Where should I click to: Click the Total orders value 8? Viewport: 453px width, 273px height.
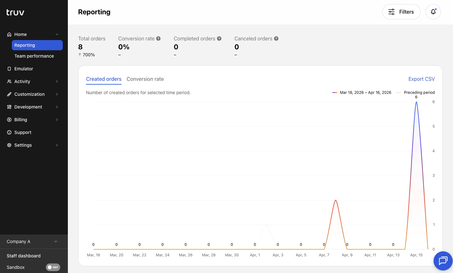(x=80, y=47)
